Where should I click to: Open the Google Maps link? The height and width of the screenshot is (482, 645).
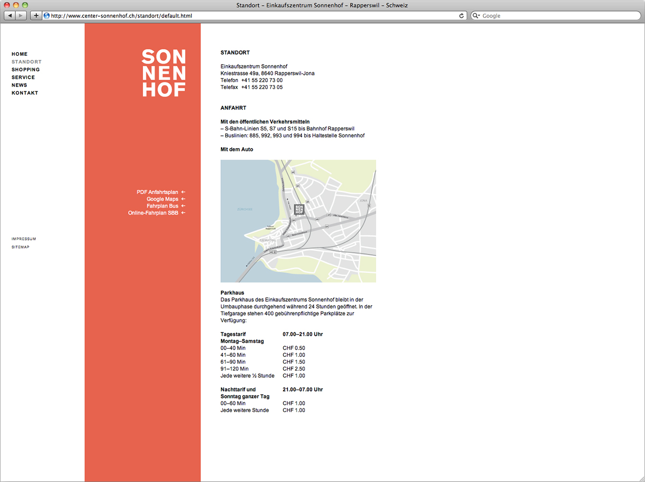pyautogui.click(x=162, y=199)
